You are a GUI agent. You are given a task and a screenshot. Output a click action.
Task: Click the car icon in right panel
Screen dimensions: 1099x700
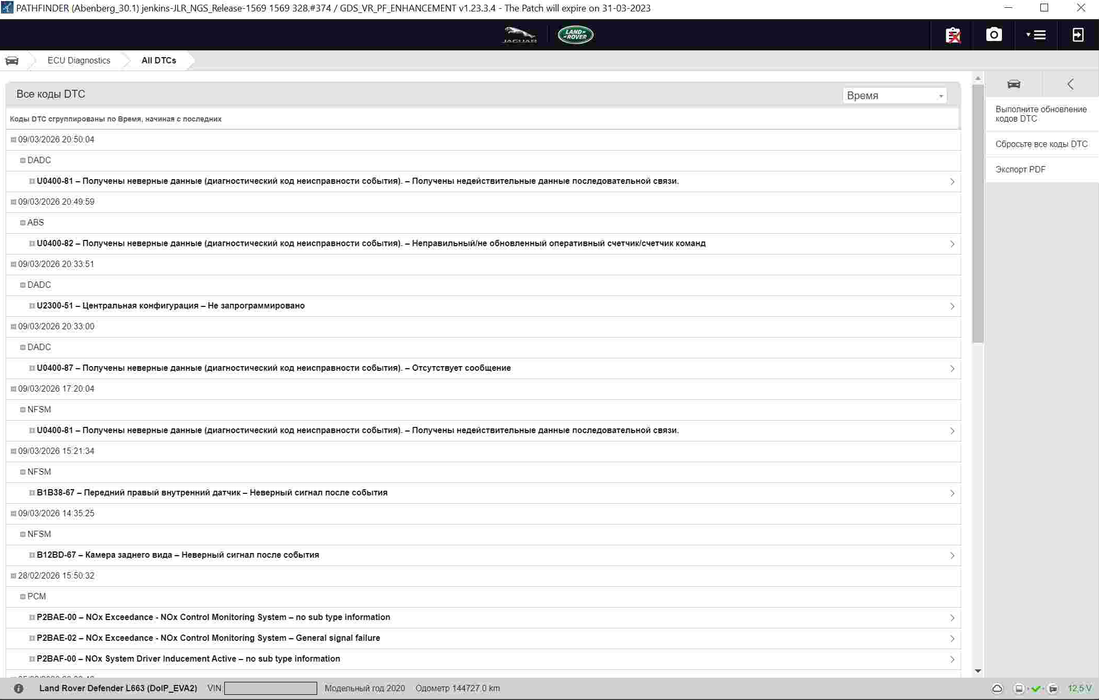coord(1013,84)
